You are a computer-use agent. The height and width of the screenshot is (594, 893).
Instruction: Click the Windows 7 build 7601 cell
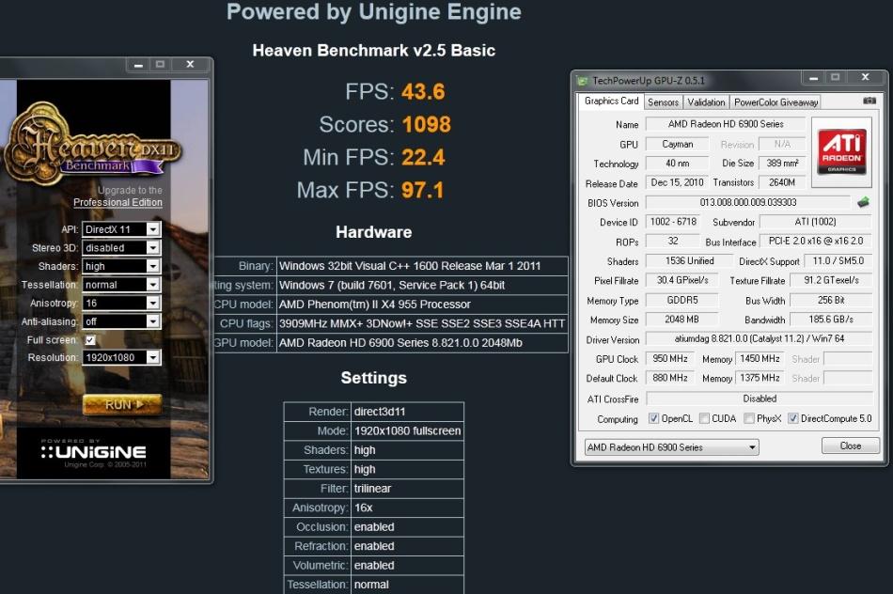click(422, 286)
